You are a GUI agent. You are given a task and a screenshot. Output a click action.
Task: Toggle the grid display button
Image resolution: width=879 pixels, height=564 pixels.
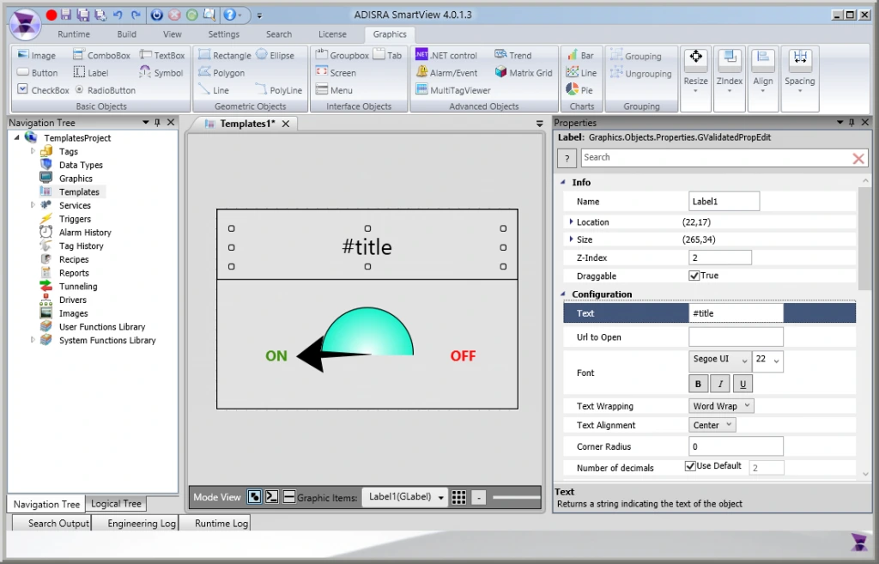coord(458,497)
